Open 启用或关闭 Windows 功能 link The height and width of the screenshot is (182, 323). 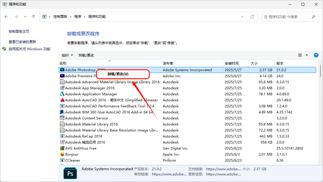[x=30, y=49]
